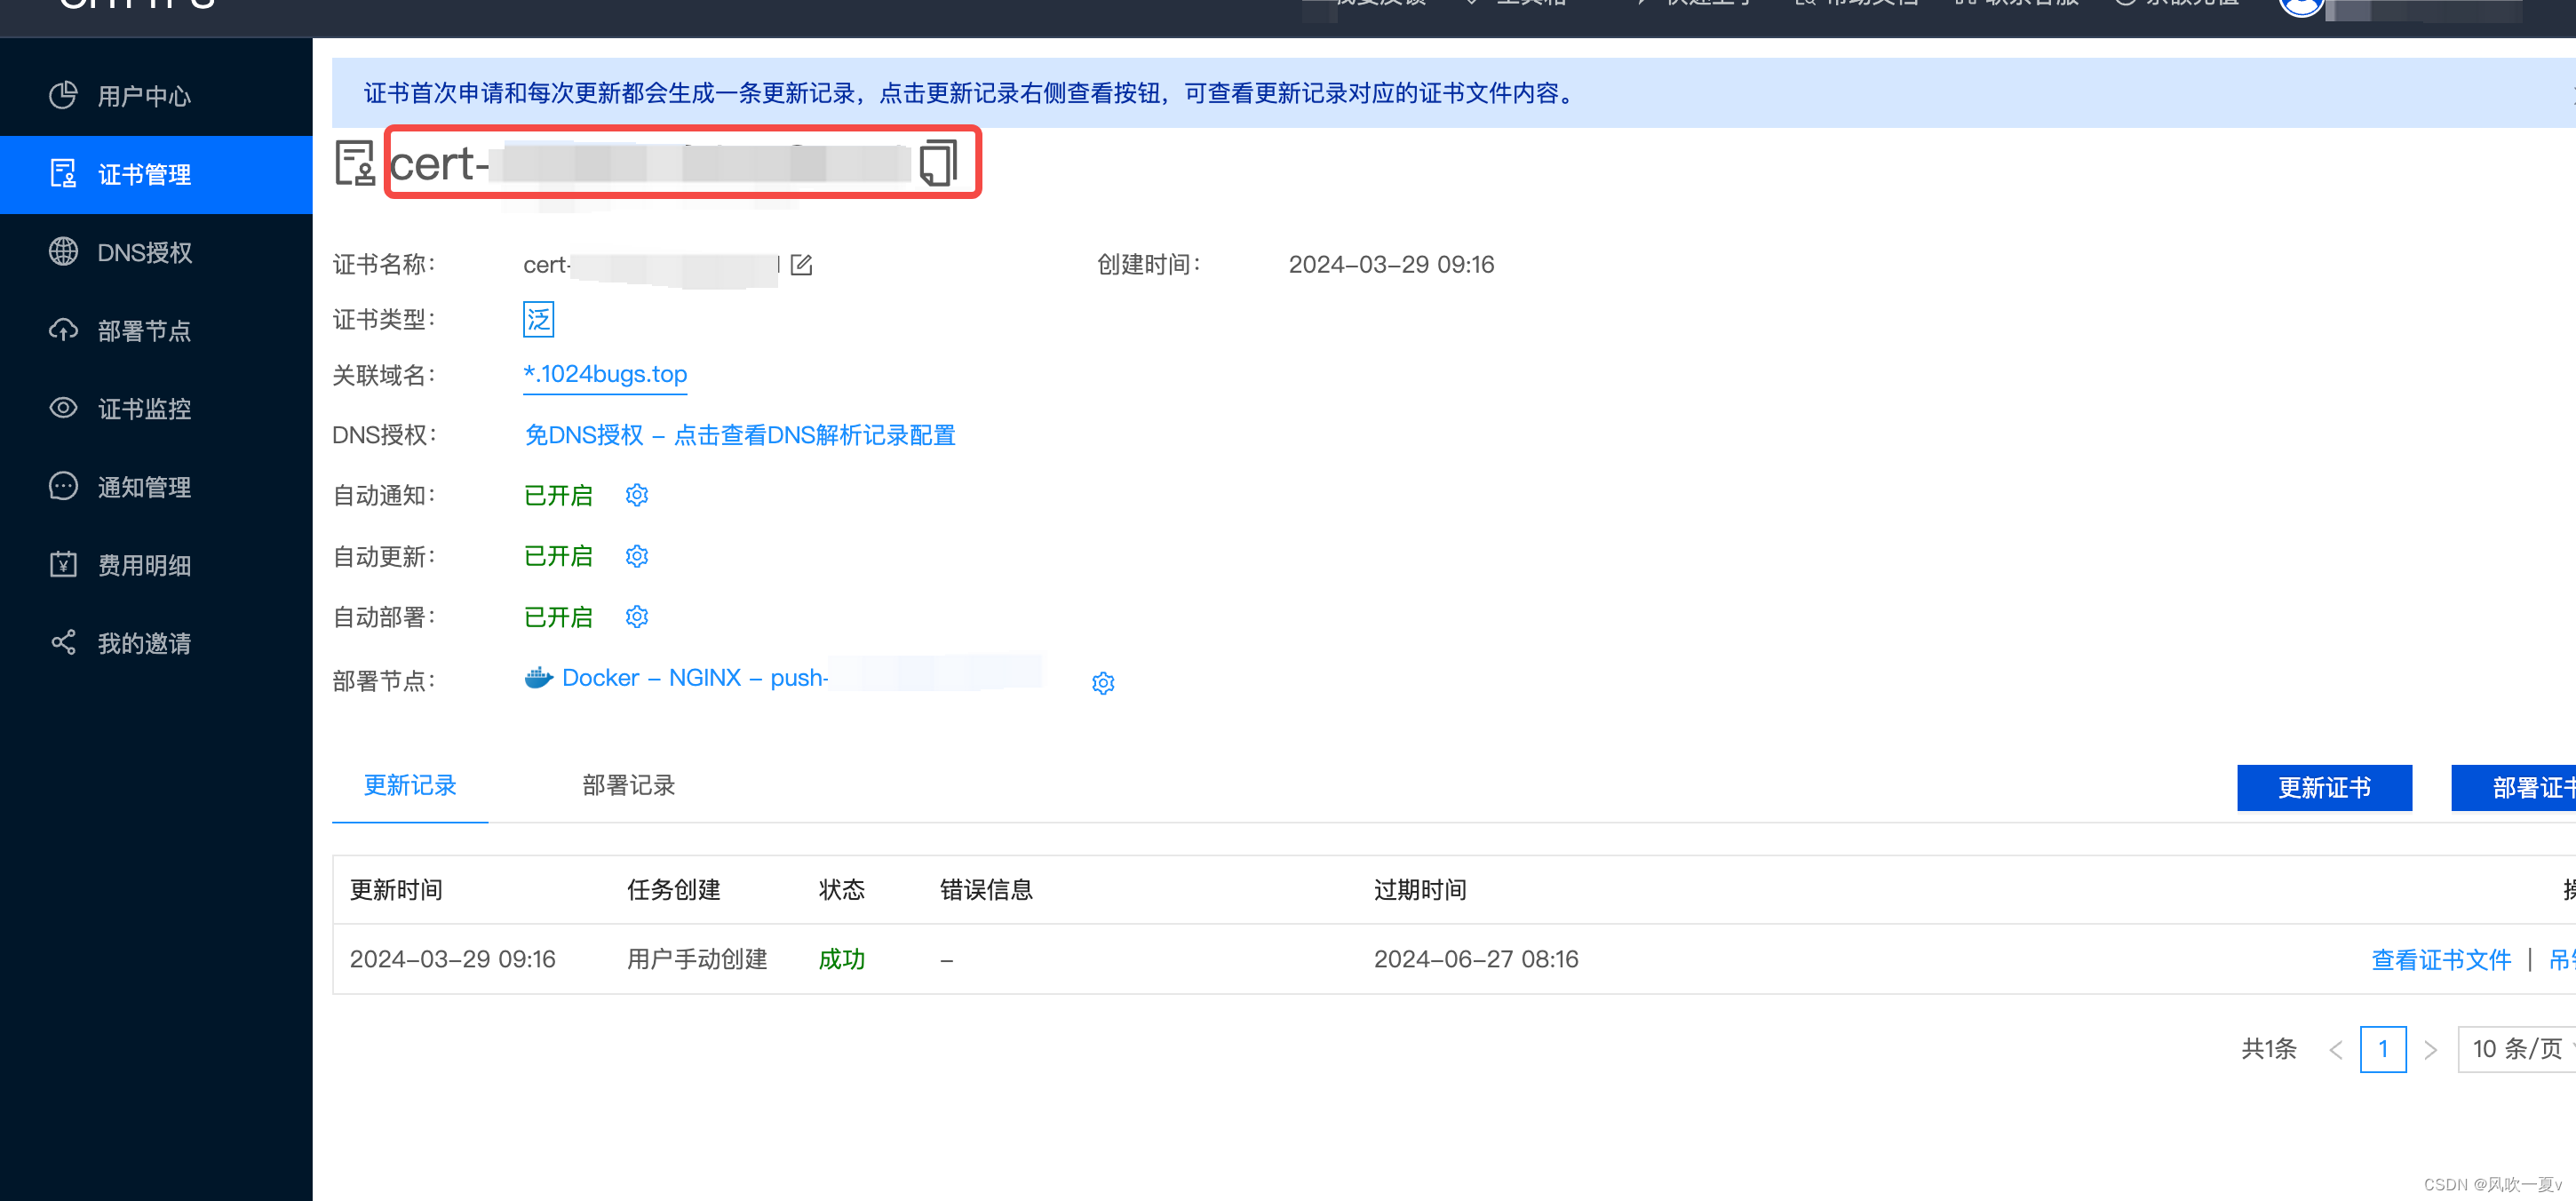Open the 部署节点 settings gear

[x=1103, y=683]
